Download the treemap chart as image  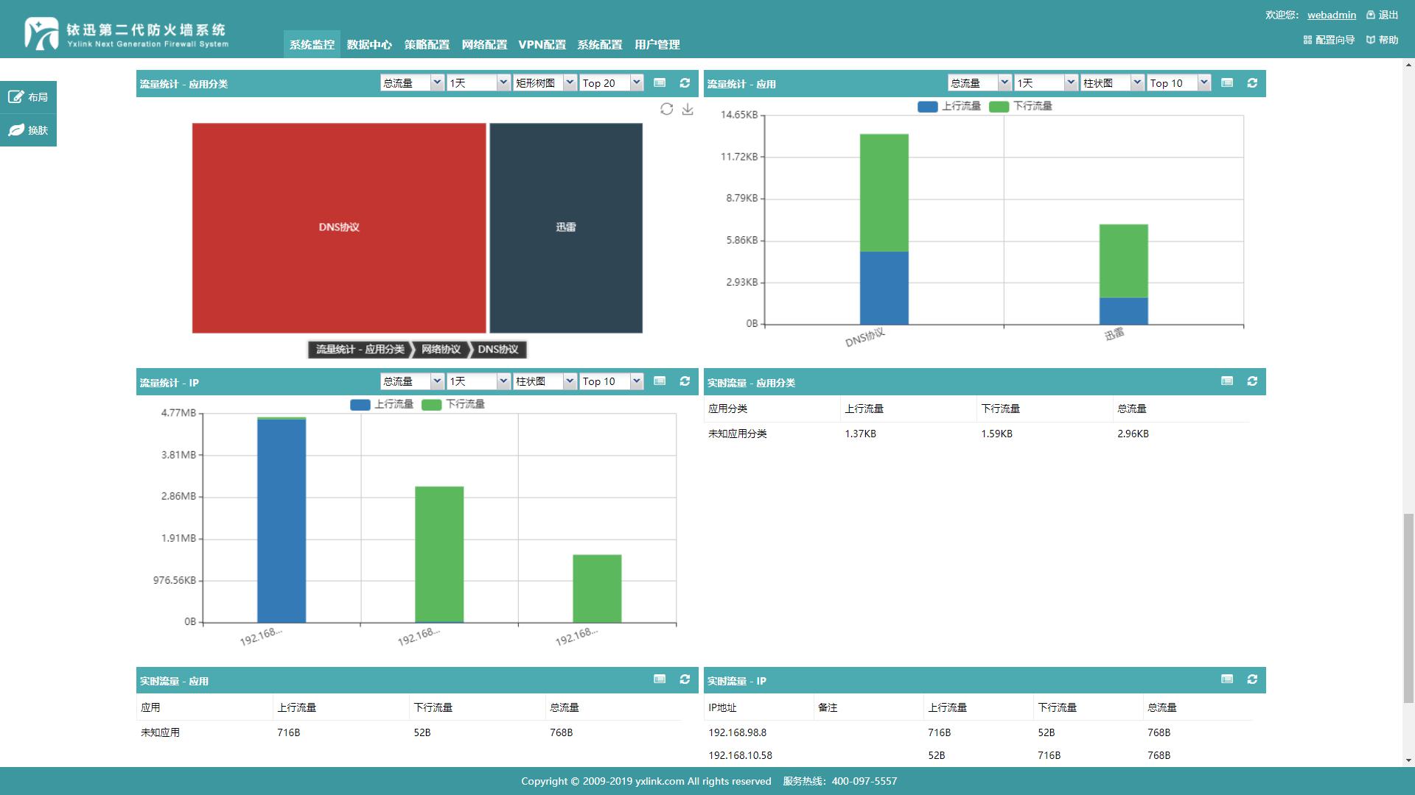tap(688, 109)
